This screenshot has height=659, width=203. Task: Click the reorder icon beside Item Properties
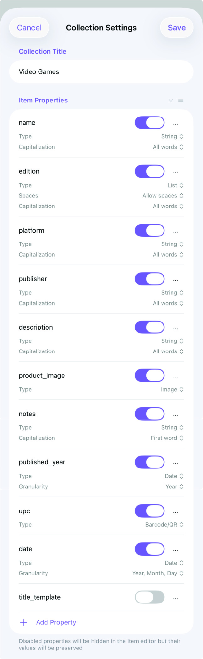(x=181, y=100)
